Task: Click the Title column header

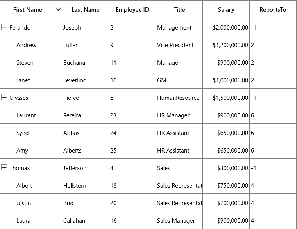Action: (x=179, y=9)
